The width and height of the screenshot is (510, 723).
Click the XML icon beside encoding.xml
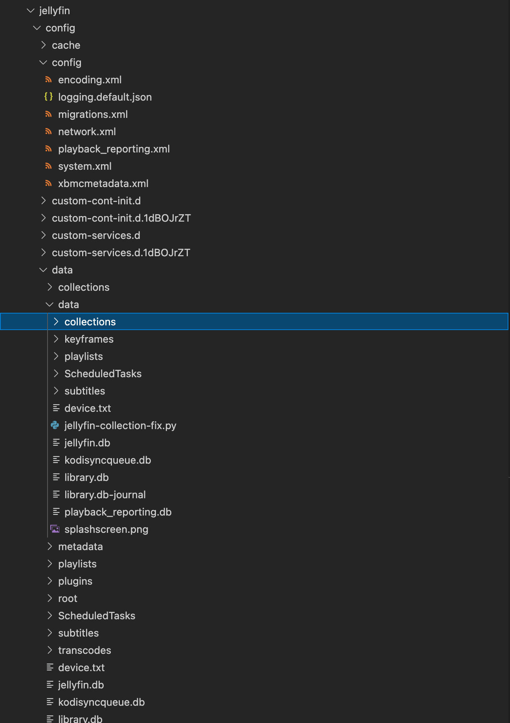49,79
